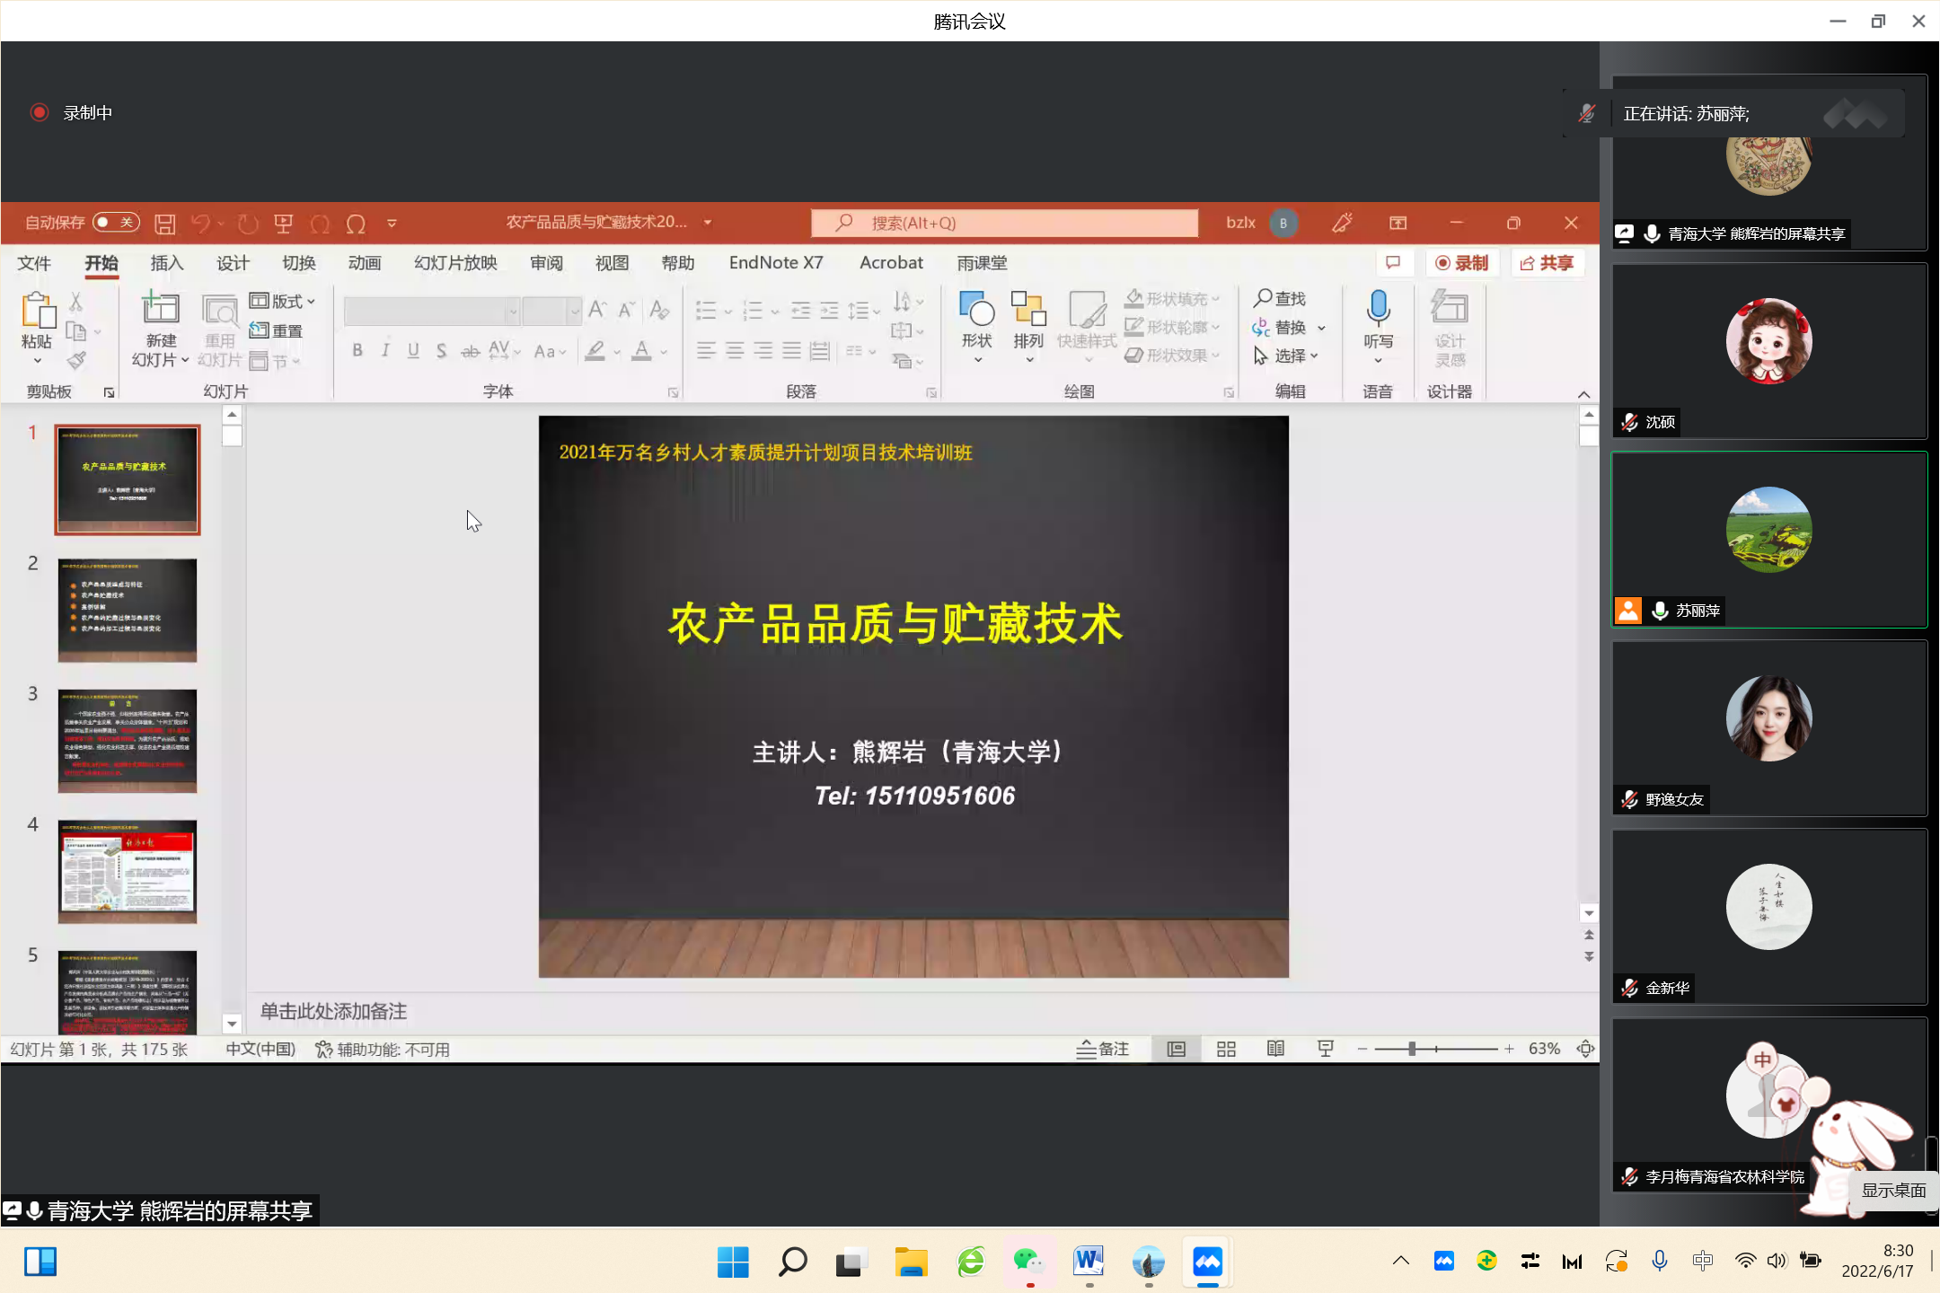
Task: Click the Format Painter brush icon
Action: coord(76,361)
